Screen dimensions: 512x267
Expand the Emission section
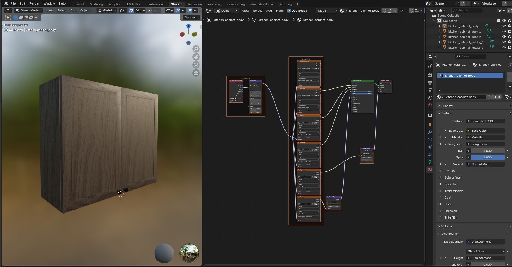tap(451, 211)
